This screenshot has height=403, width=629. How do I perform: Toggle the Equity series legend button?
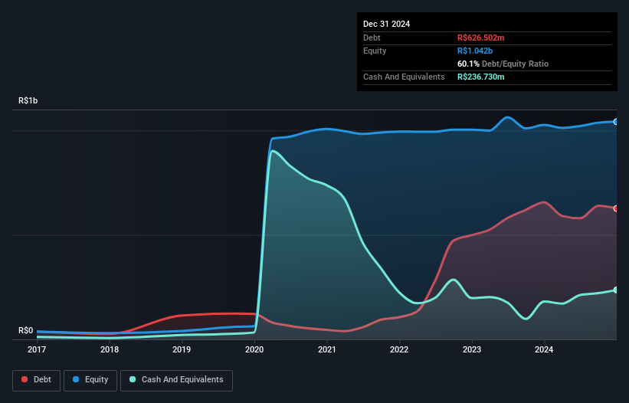pos(90,380)
